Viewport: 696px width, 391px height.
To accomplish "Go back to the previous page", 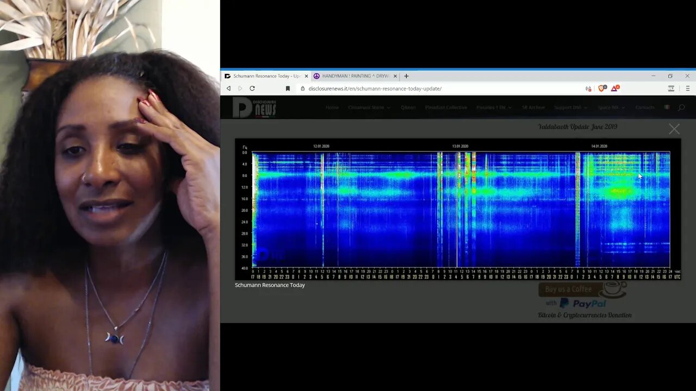I will (x=228, y=89).
